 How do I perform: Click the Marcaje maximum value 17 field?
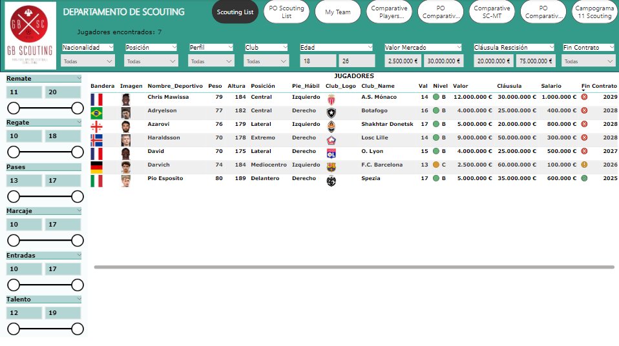pos(63,224)
